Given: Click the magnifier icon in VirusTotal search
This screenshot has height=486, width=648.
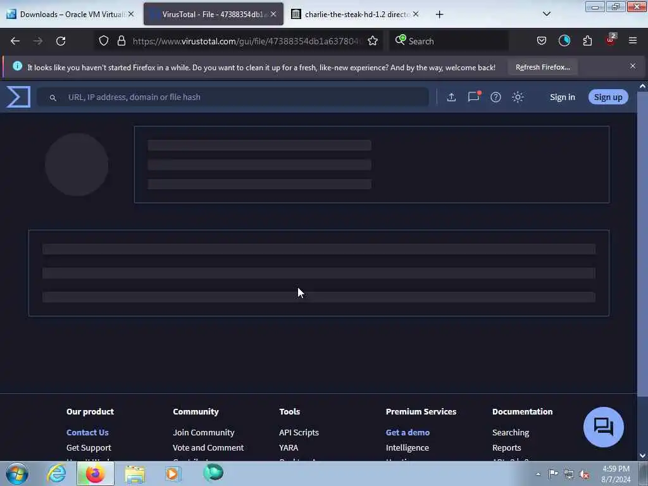Looking at the screenshot, I should pos(53,97).
